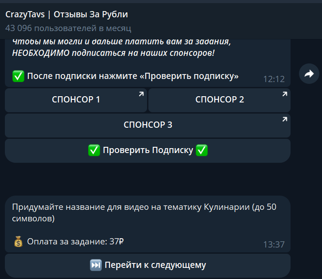Click the Придумайте название task message text
The image size is (322, 279).
click(144, 212)
